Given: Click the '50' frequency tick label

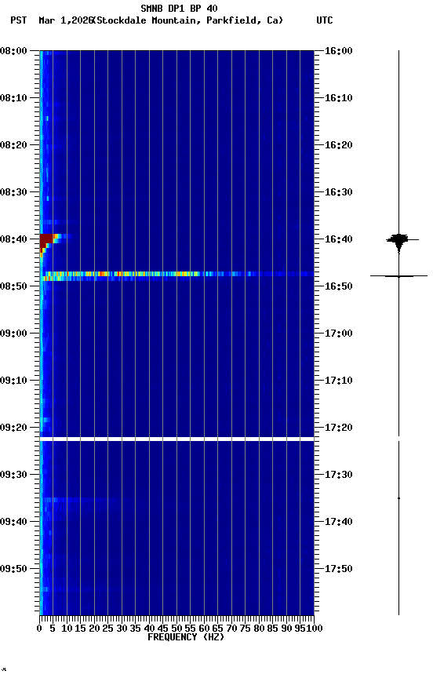Looking at the screenshot, I should tap(176, 629).
